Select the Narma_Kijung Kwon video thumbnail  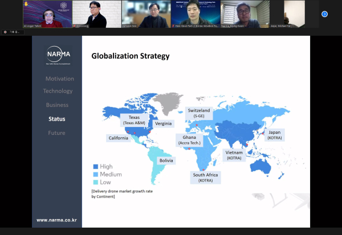(x=245, y=14)
